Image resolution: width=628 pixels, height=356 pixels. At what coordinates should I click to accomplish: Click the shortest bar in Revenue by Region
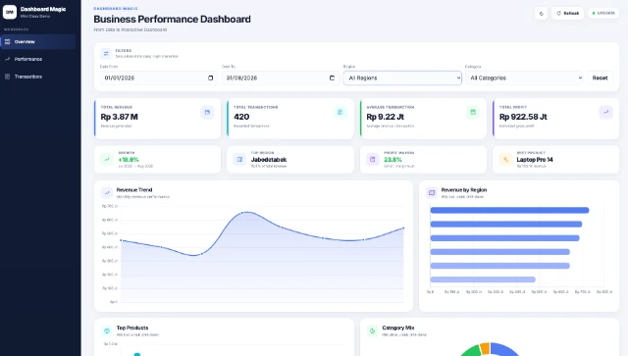(483, 280)
